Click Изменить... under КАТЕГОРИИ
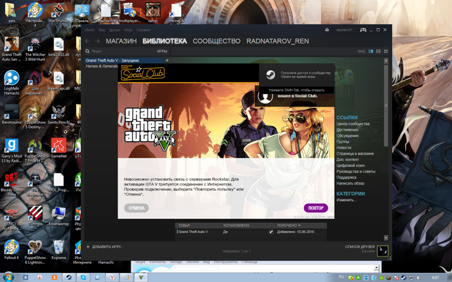The height and width of the screenshot is (282, 452). (x=346, y=200)
